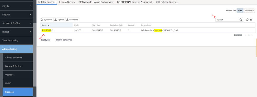
Task: Click the Last Sync timestamp 2023-09-06 01:00:09
Action: click(x=64, y=40)
